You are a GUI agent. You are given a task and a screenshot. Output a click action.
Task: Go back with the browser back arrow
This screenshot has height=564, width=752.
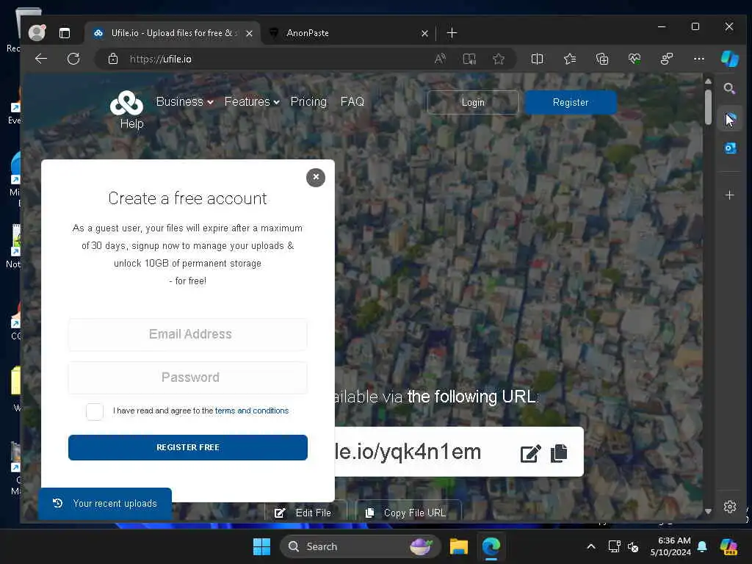41,59
